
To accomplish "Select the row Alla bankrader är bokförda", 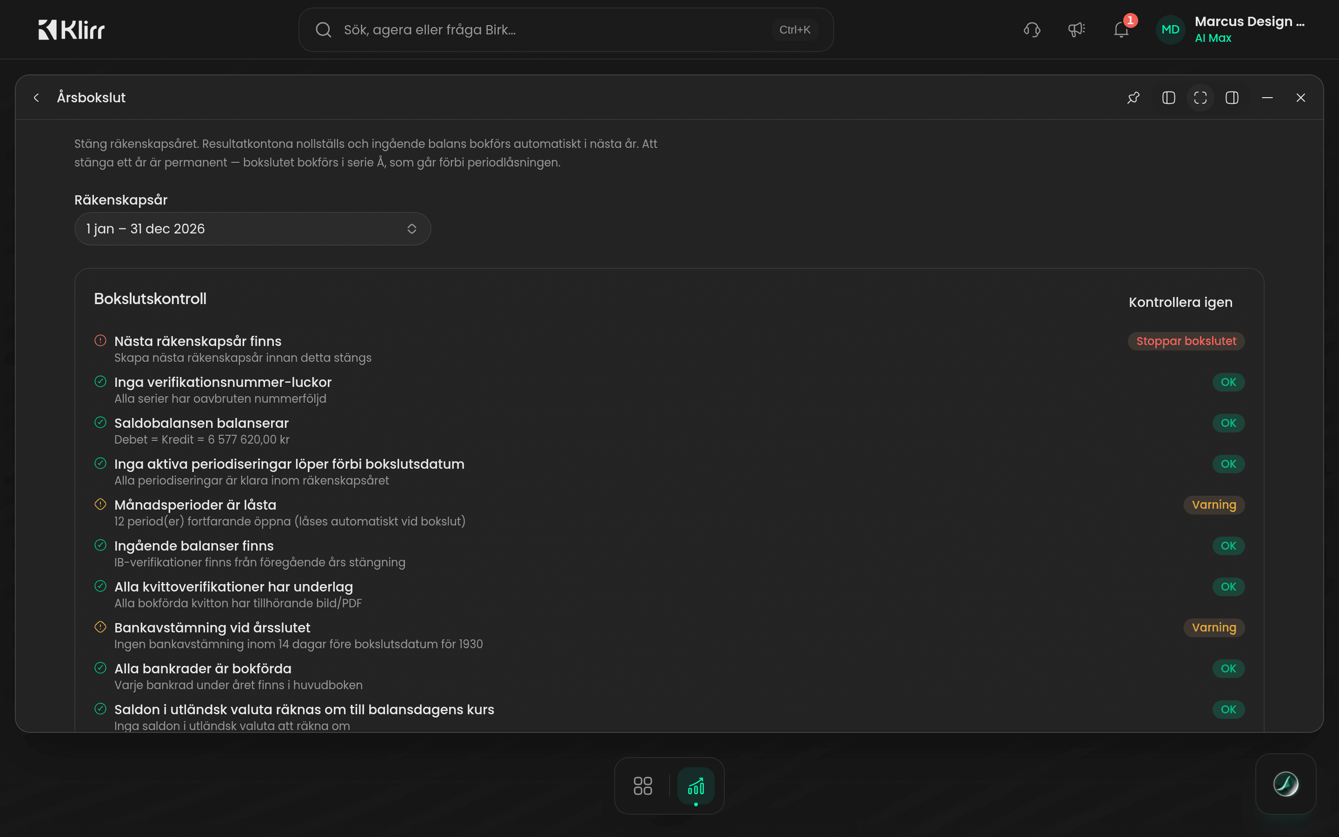I will pos(669,677).
